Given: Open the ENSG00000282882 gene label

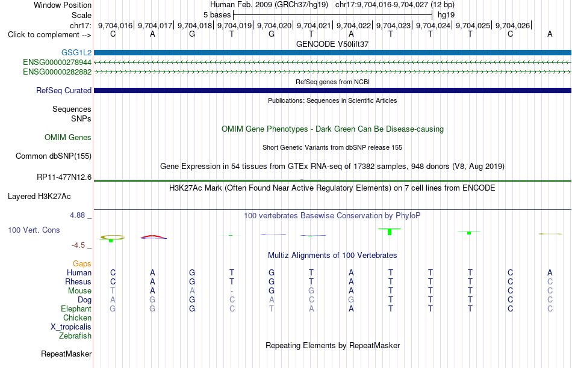Looking at the screenshot, I should click(57, 72).
